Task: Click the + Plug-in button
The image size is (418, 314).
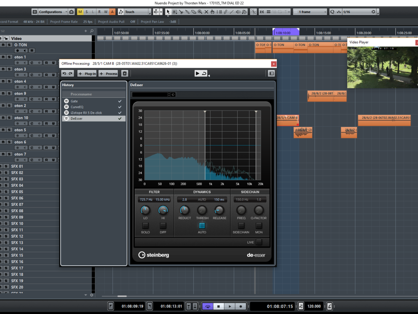Action: pos(87,74)
